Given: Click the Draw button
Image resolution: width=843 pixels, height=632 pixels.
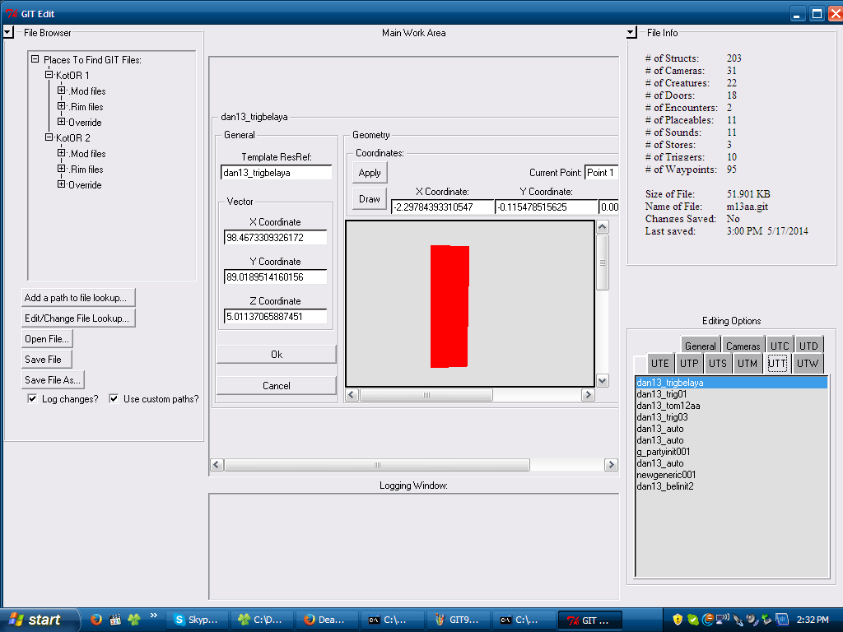Looking at the screenshot, I should (x=370, y=199).
